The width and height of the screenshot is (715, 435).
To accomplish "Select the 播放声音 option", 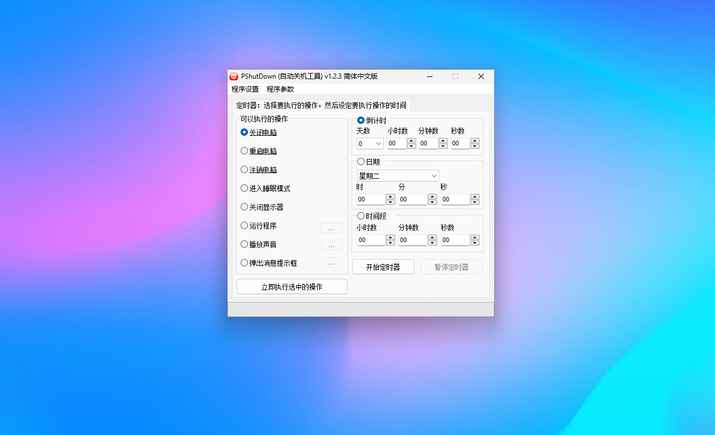I will coord(243,244).
